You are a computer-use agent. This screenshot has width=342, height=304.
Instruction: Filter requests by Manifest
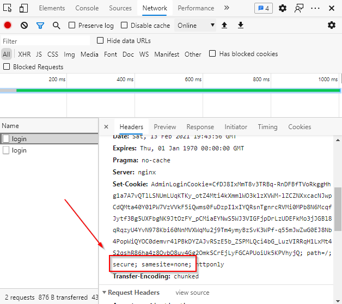point(167,54)
